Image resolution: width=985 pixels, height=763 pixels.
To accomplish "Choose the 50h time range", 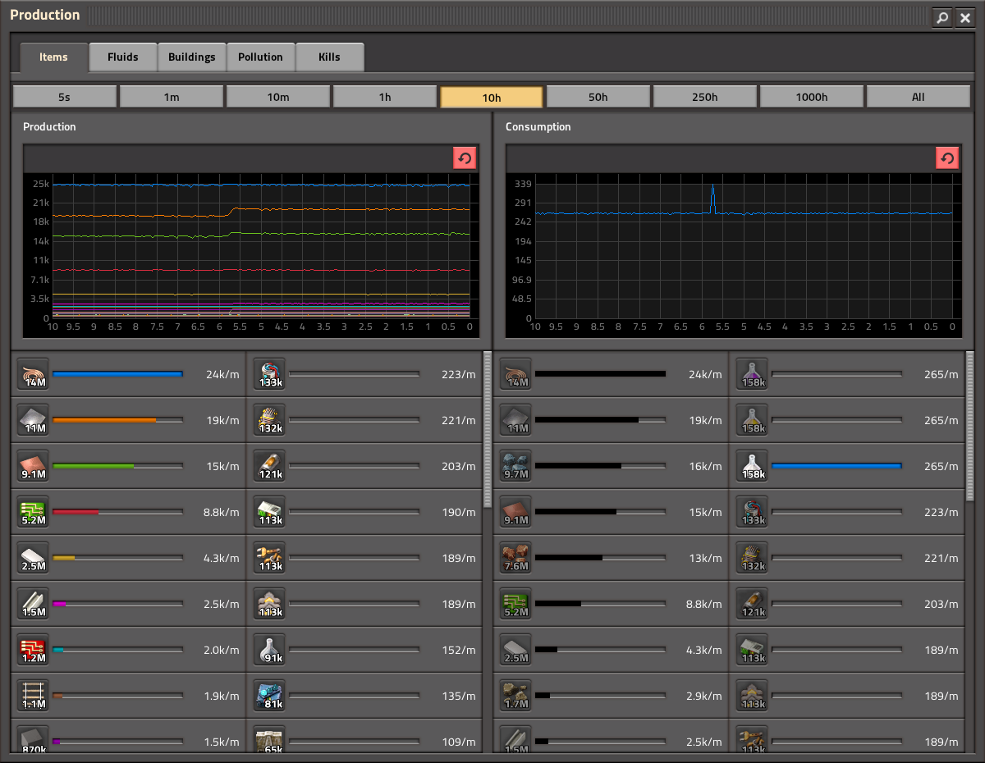I will click(x=598, y=97).
